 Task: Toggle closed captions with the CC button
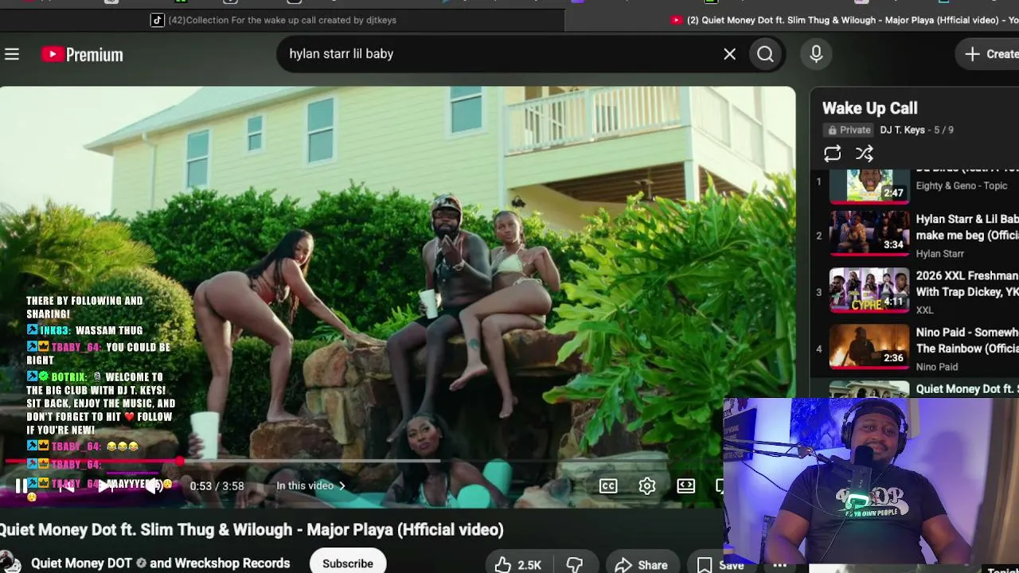click(608, 486)
